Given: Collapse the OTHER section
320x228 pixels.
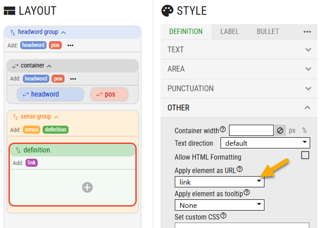Looking at the screenshot, I should [239, 108].
